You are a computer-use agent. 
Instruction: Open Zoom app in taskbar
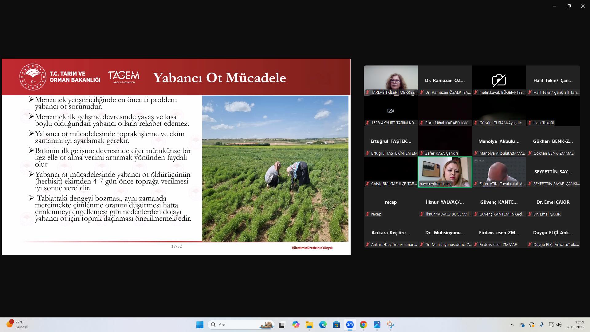(350, 325)
